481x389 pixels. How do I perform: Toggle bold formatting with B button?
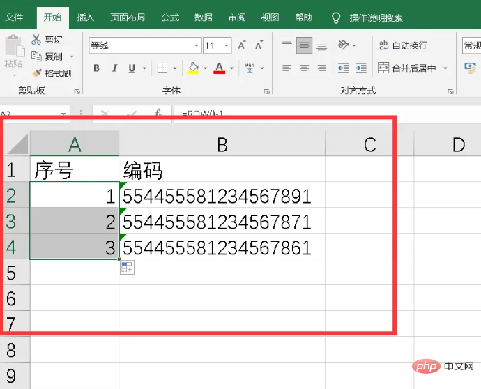[x=96, y=68]
